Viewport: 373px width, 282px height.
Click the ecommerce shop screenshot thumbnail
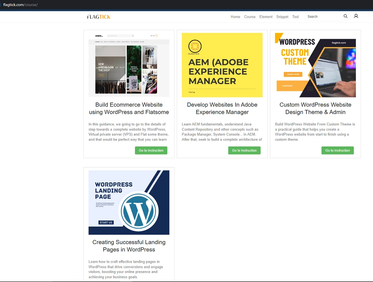coord(129,65)
